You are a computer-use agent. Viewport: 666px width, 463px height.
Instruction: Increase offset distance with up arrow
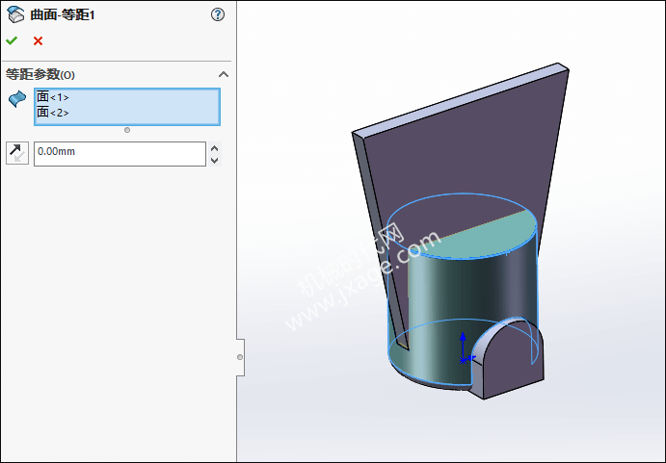tap(214, 147)
